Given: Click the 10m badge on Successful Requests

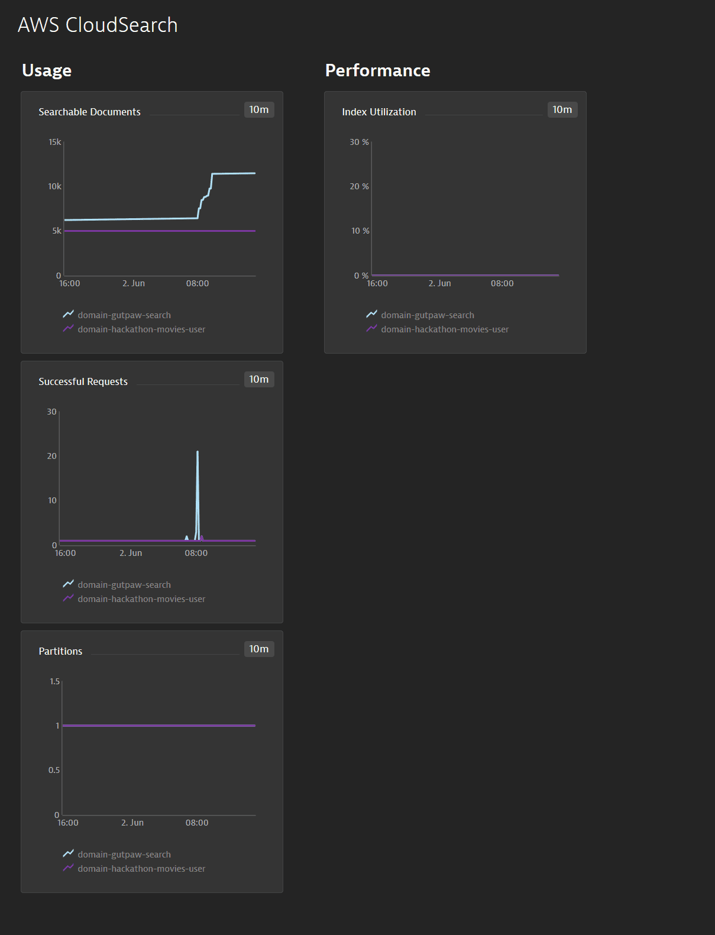Looking at the screenshot, I should coord(259,380).
